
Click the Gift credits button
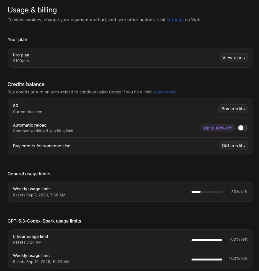click(233, 146)
